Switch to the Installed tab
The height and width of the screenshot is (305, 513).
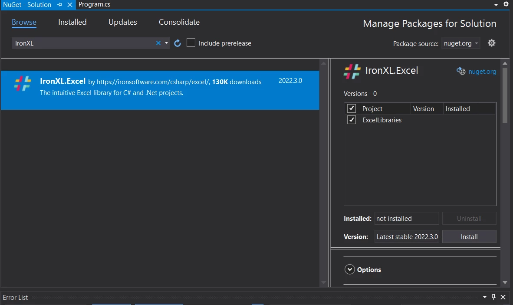[x=72, y=22]
